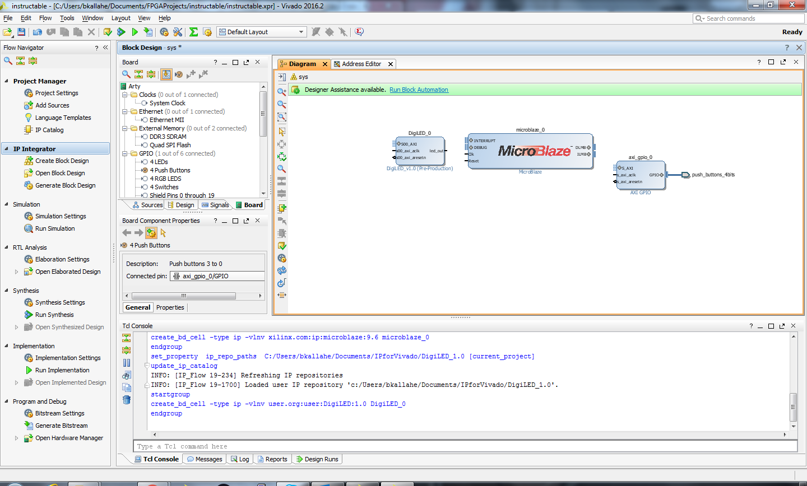Expand Open Hardware Manager arrow
Image resolution: width=807 pixels, height=486 pixels.
(x=16, y=438)
